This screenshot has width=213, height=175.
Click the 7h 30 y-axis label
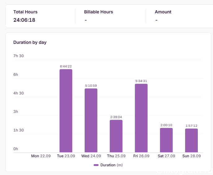(x=19, y=56)
